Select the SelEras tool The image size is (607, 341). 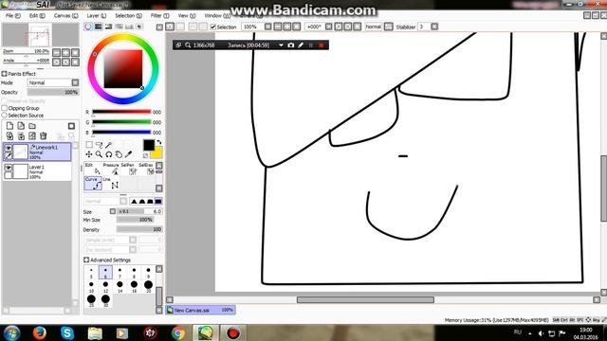tap(146, 169)
